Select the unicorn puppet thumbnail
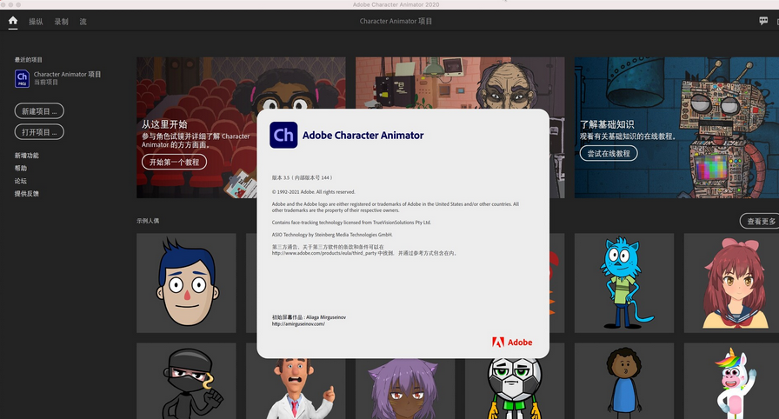Image resolution: width=779 pixels, height=419 pixels. click(x=733, y=381)
